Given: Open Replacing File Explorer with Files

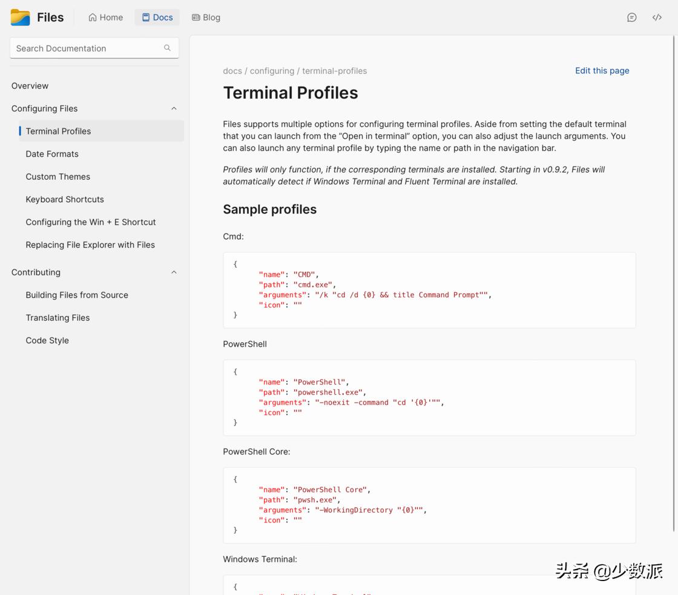Looking at the screenshot, I should 90,245.
